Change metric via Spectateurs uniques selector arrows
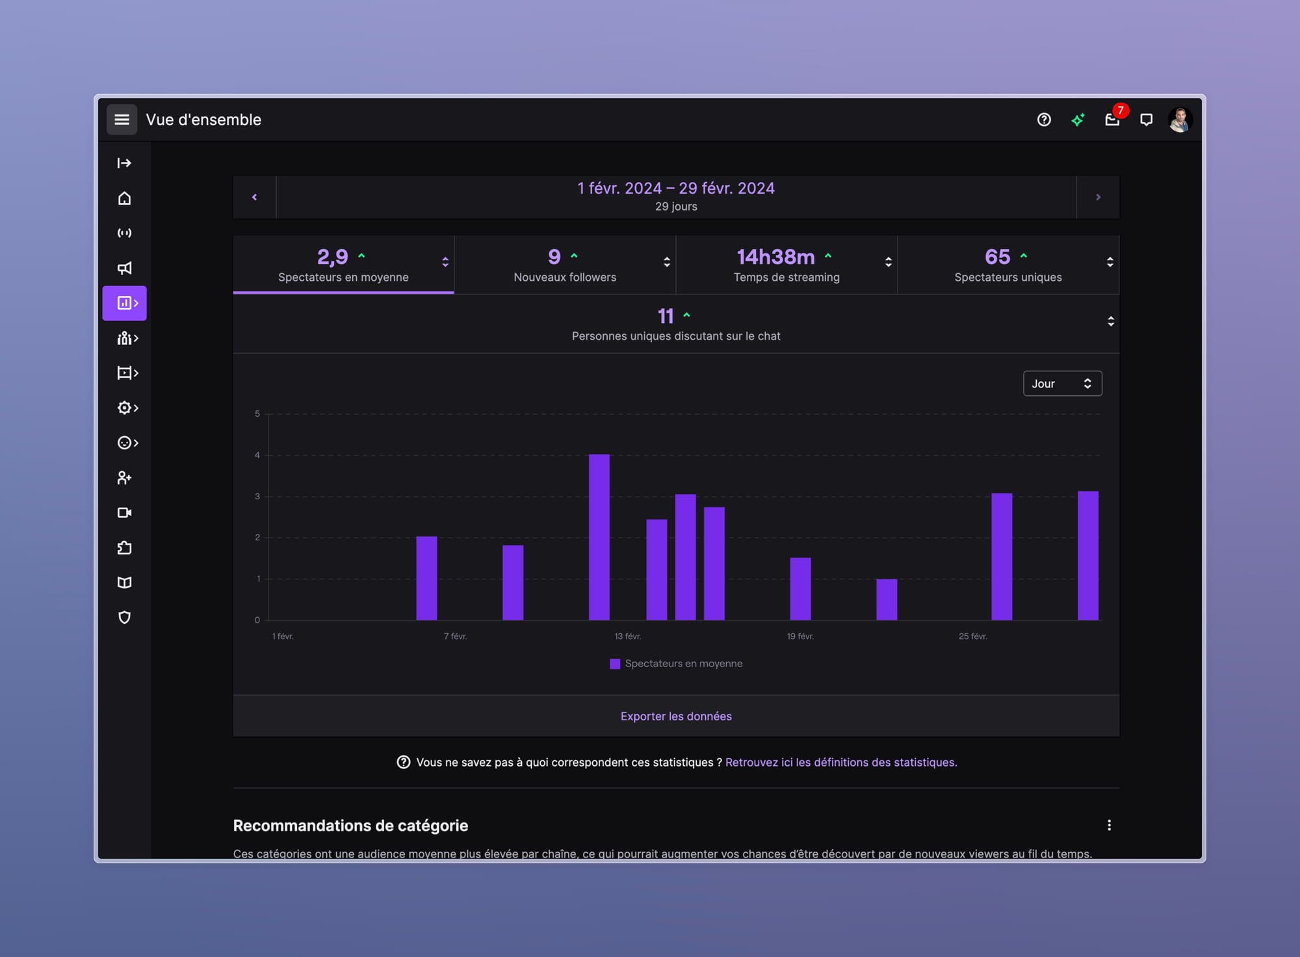Screen dimensions: 1300x957 point(1110,262)
